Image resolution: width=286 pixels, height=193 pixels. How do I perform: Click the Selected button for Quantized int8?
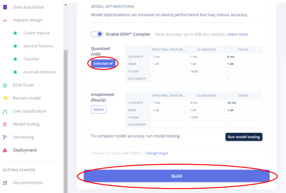[x=103, y=64]
